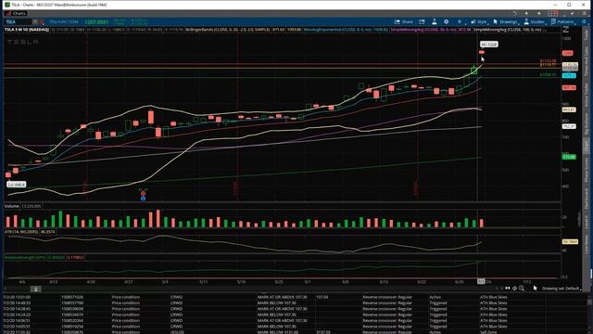The height and width of the screenshot is (334, 593).
Task: Open the Share chart button
Action: coord(404,22)
